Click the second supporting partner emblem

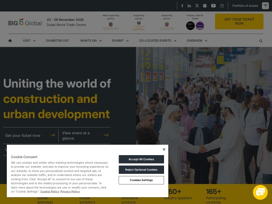(x=167, y=25)
